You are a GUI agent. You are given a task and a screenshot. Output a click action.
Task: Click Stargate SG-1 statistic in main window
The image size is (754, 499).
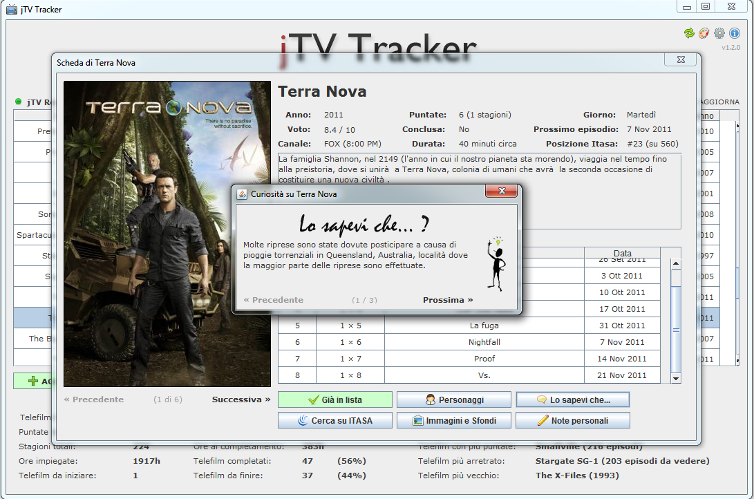(x=622, y=460)
